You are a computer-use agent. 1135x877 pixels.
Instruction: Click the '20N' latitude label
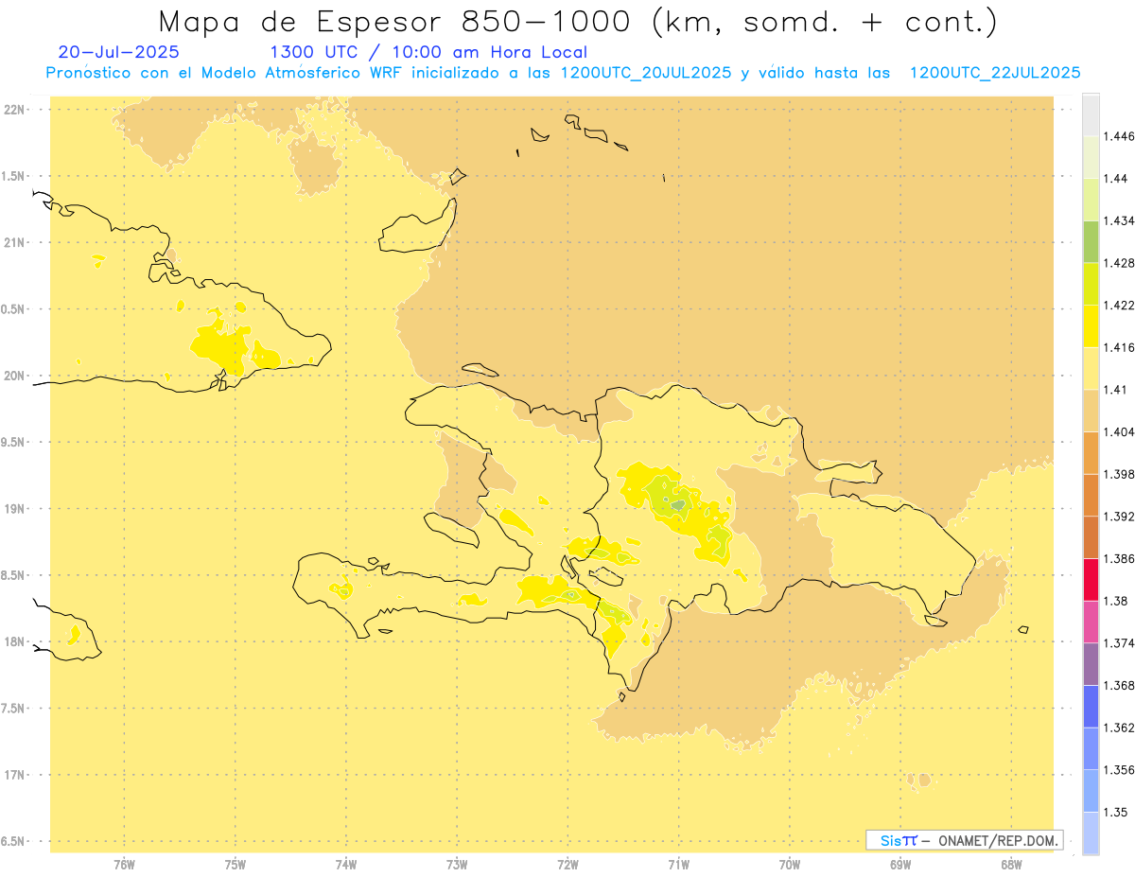click(14, 376)
